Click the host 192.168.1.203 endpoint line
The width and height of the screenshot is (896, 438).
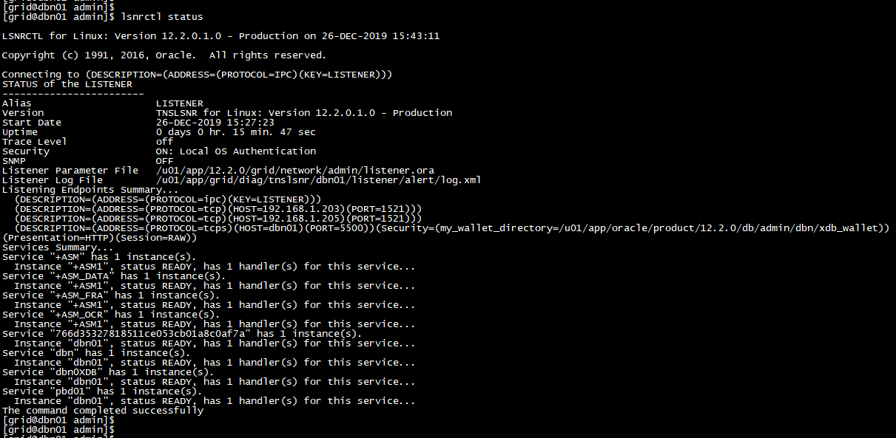[218, 209]
